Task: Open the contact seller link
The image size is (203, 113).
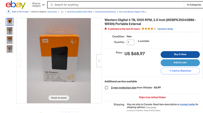Action: pyautogui.click(x=187, y=104)
